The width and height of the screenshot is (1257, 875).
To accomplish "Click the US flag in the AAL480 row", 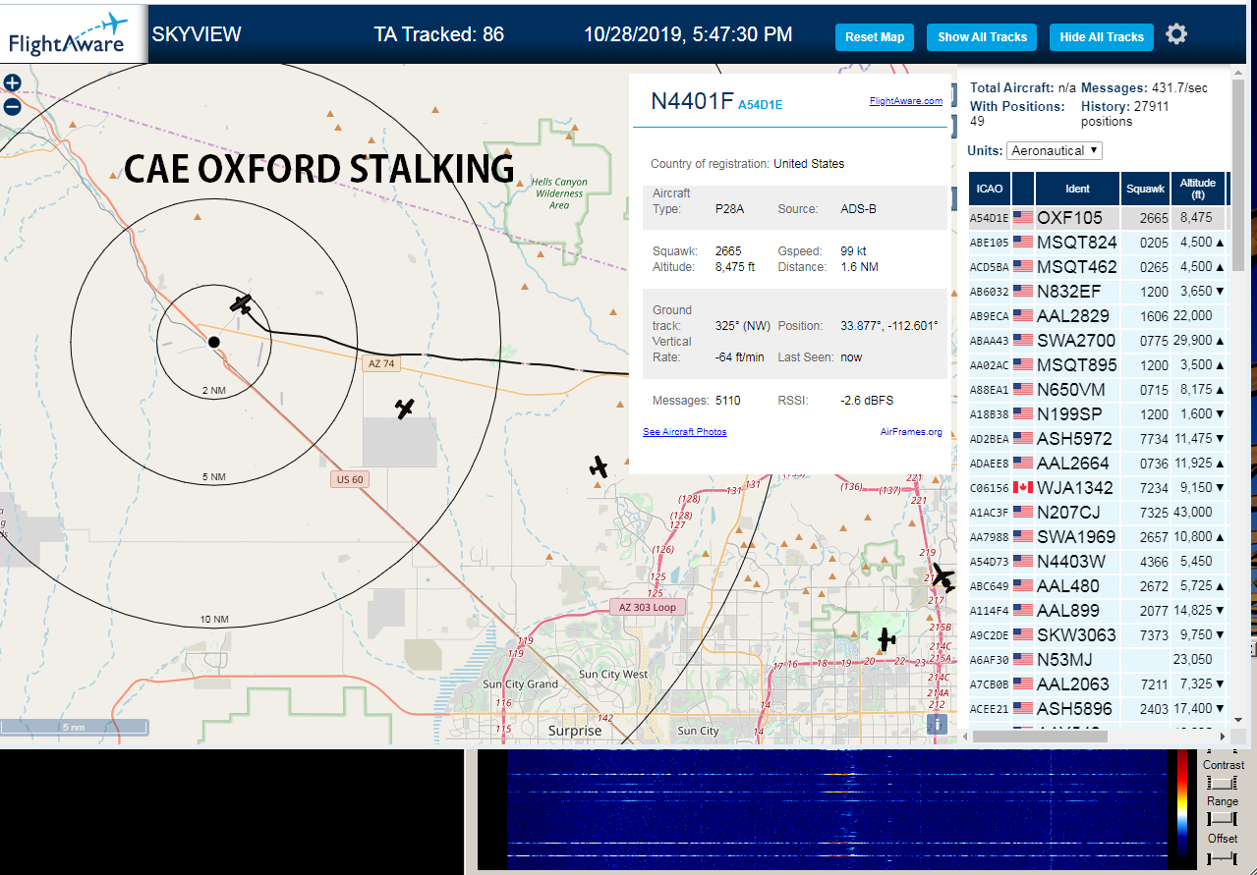I will (1023, 586).
